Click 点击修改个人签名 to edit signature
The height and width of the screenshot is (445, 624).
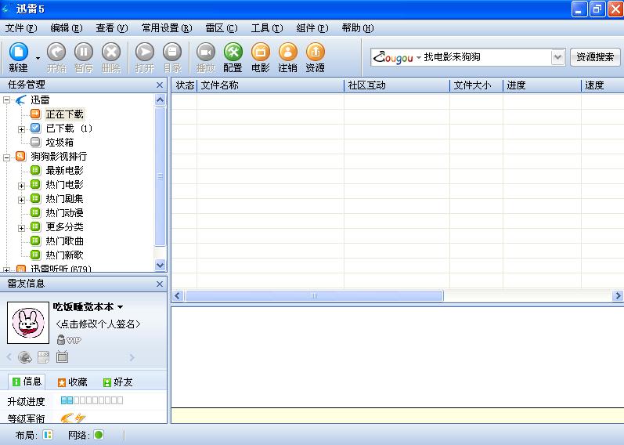(99, 324)
